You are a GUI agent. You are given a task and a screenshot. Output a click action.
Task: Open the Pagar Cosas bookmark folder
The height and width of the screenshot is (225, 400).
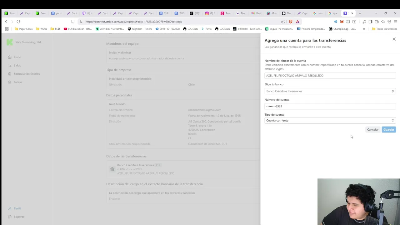click(x=23, y=29)
